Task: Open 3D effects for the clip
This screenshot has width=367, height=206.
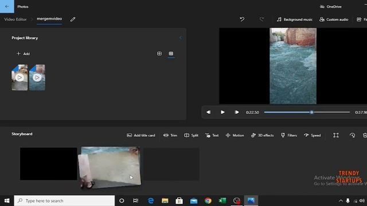Action: 262,135
